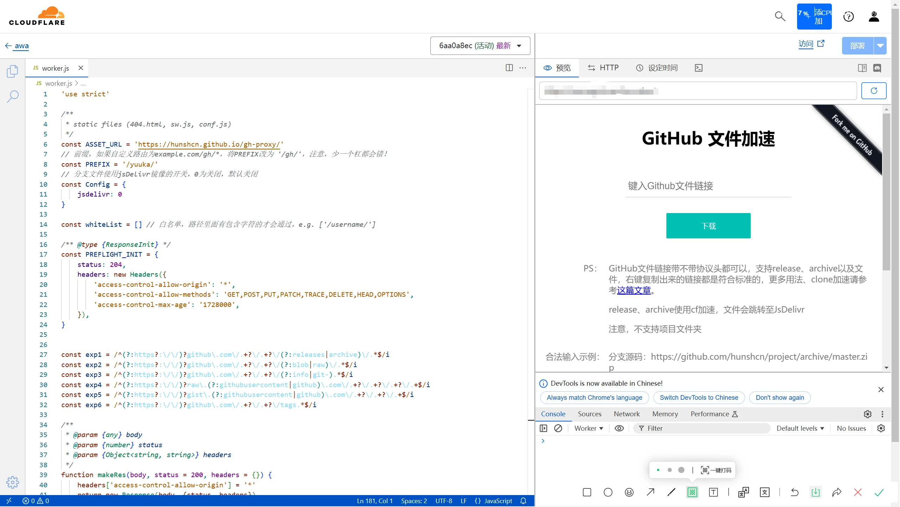The width and height of the screenshot is (900, 507).
Task: Select the medium brush size dot
Action: click(x=670, y=470)
